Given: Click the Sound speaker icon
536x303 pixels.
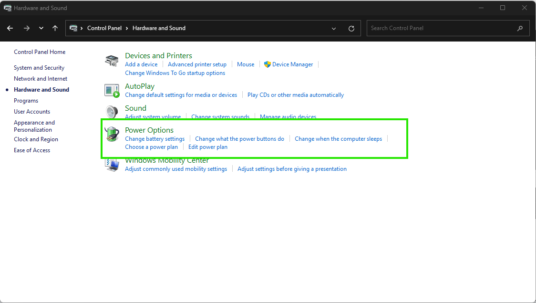Looking at the screenshot, I should tap(112, 112).
